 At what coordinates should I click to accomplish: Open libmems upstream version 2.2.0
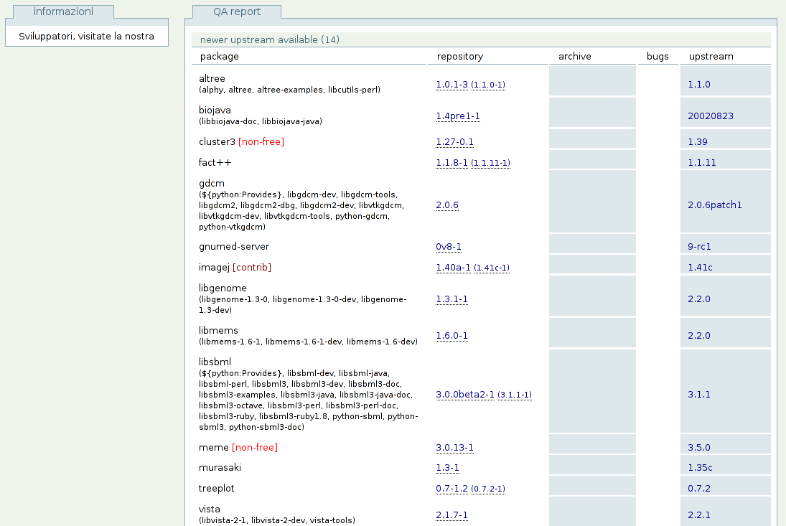[x=698, y=336]
